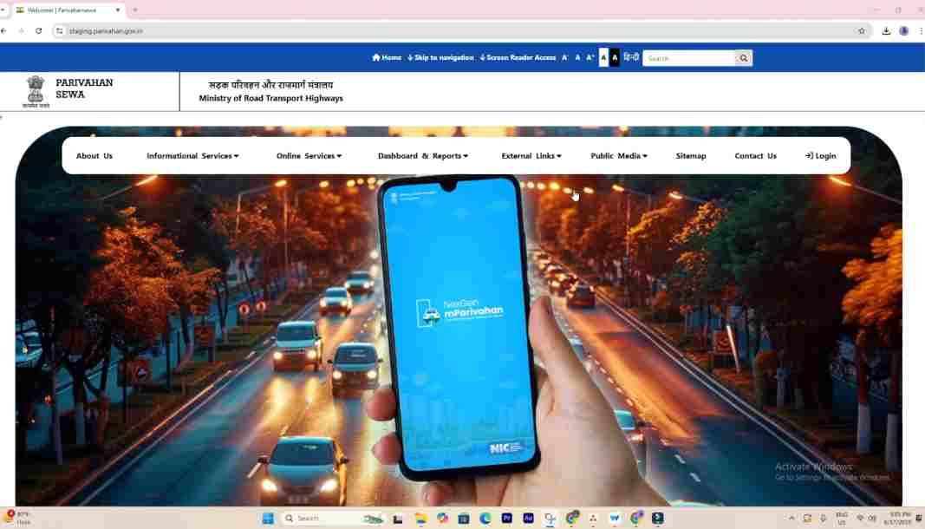The image size is (925, 529).
Task: Reset font size with normal A button
Action: point(577,58)
